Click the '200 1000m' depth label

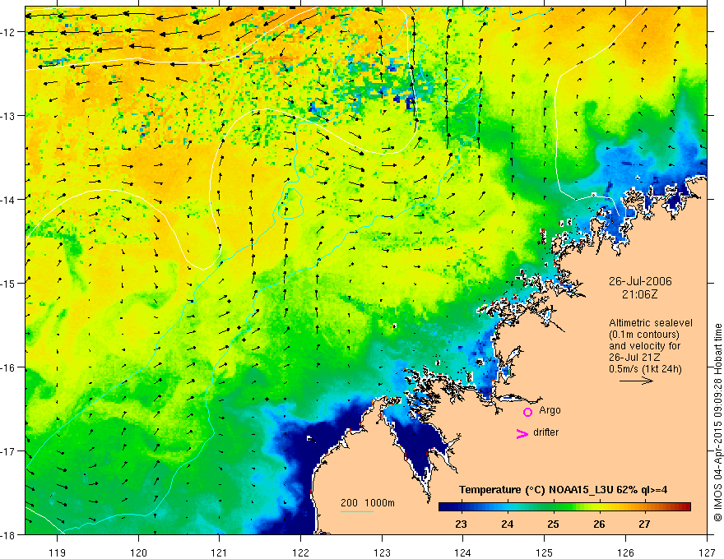[x=368, y=503]
